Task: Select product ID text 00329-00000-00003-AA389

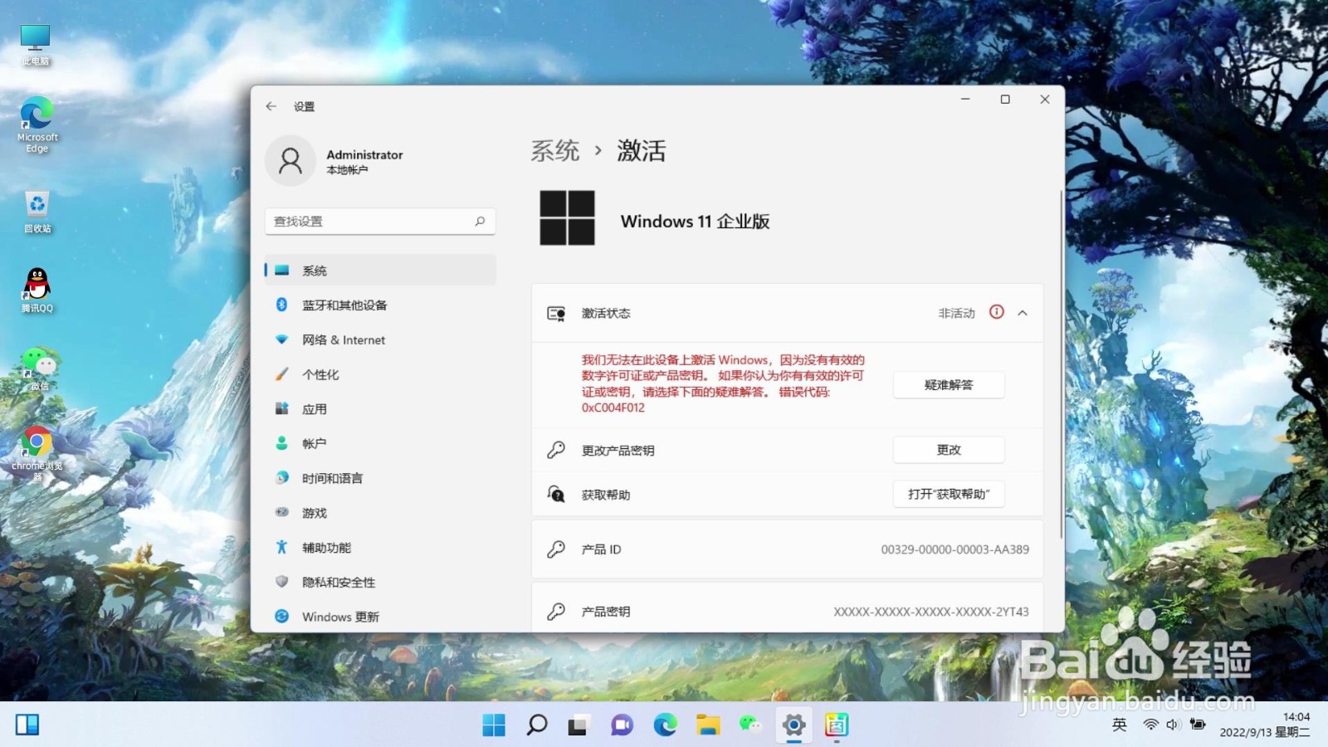Action: click(955, 549)
